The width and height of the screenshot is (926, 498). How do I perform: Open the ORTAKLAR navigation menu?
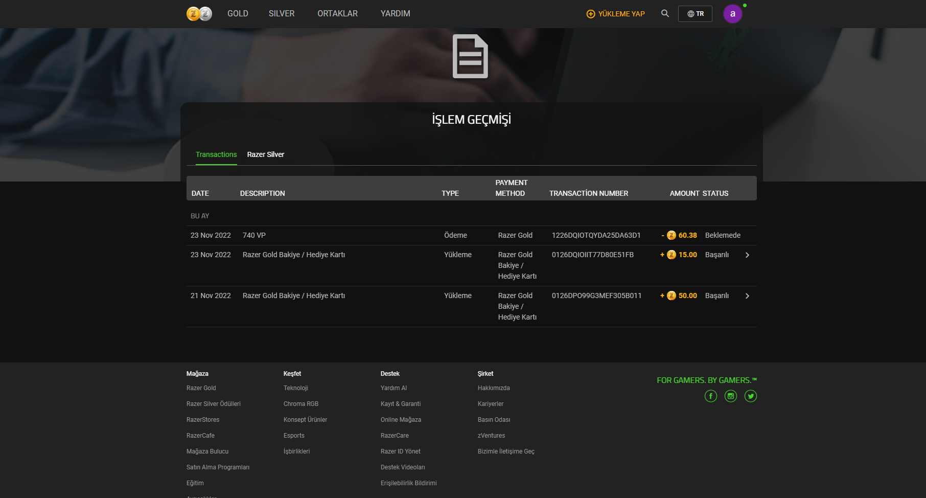click(x=337, y=14)
